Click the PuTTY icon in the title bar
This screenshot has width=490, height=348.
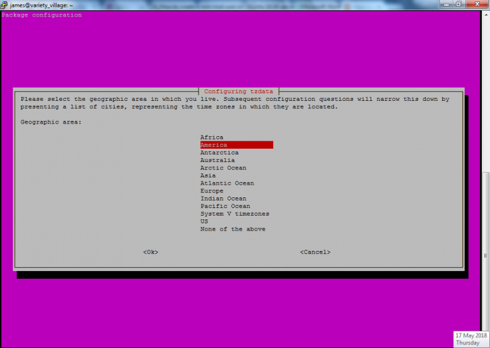[x=4, y=5]
